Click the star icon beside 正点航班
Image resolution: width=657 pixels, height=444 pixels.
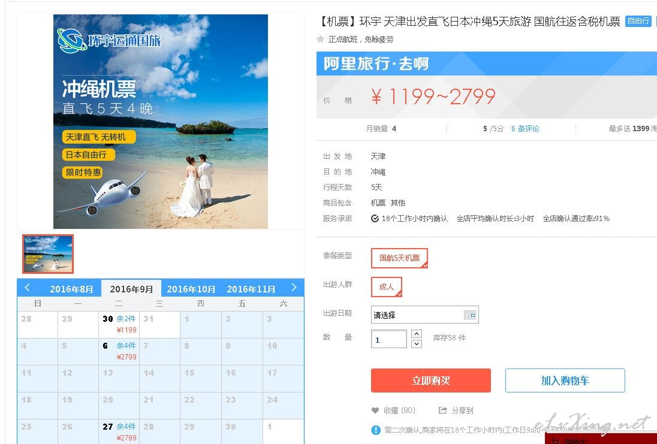(321, 39)
